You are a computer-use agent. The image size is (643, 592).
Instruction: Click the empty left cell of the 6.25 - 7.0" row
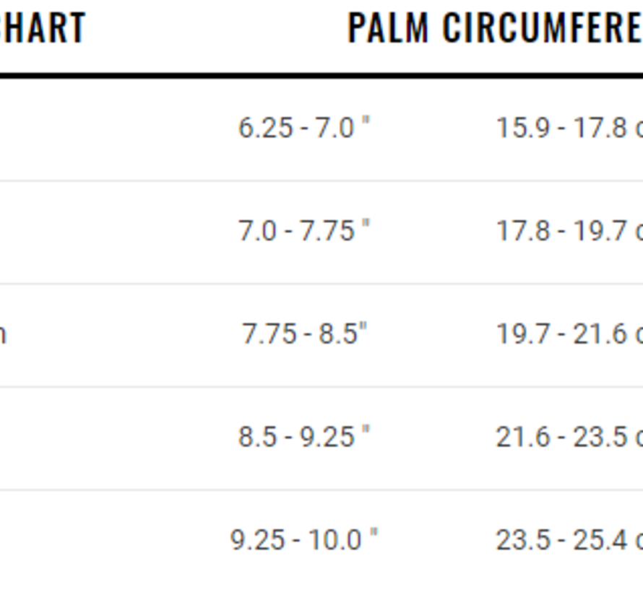coord(87,128)
